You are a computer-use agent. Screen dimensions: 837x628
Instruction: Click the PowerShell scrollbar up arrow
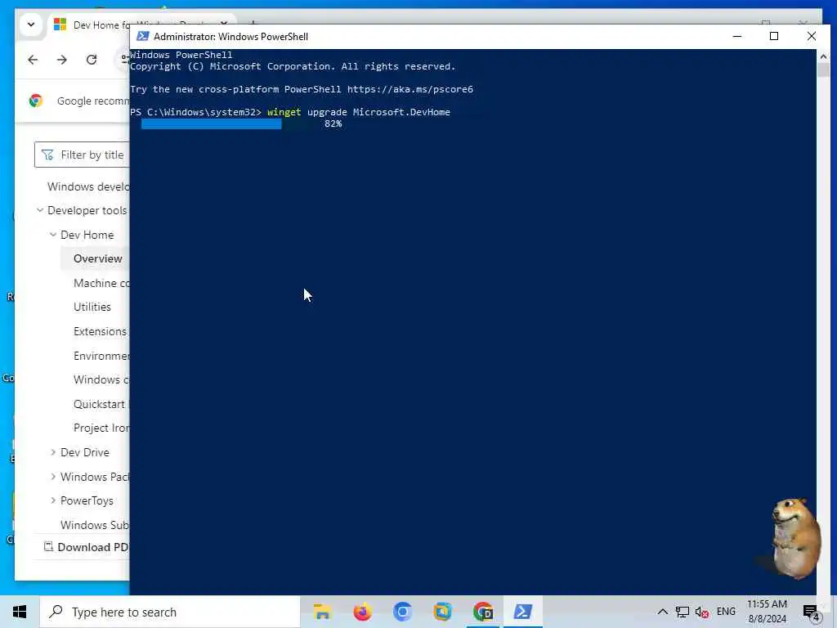point(823,56)
